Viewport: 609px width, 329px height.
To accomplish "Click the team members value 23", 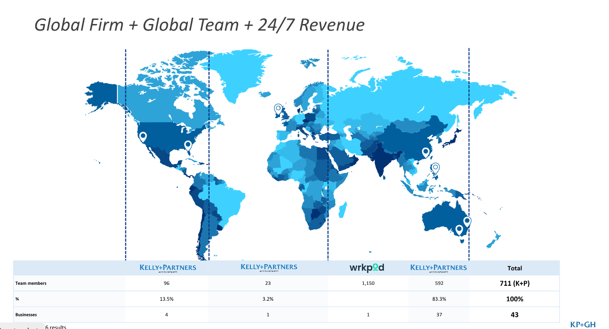I will pyautogui.click(x=268, y=283).
